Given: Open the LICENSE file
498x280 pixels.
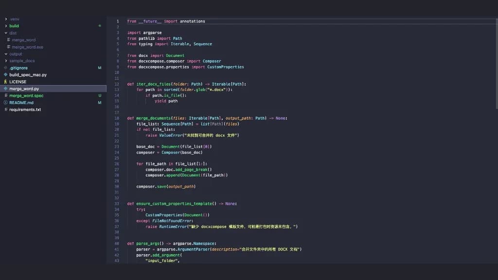Looking at the screenshot, I should (18, 82).
